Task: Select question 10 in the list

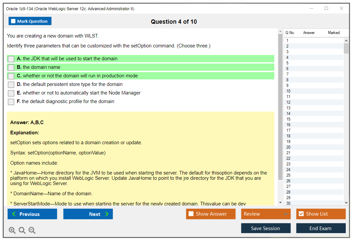Action: coord(288,91)
